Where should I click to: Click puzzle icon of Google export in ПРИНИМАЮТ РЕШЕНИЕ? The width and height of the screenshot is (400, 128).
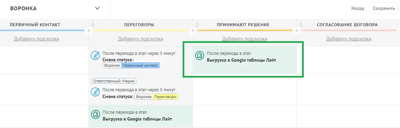pyautogui.click(x=200, y=55)
